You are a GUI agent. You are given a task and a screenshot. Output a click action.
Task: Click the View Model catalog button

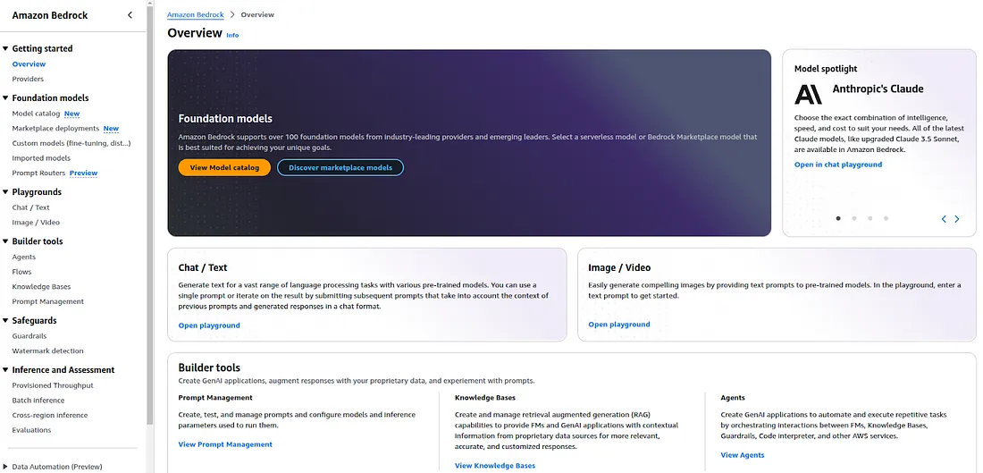point(224,167)
